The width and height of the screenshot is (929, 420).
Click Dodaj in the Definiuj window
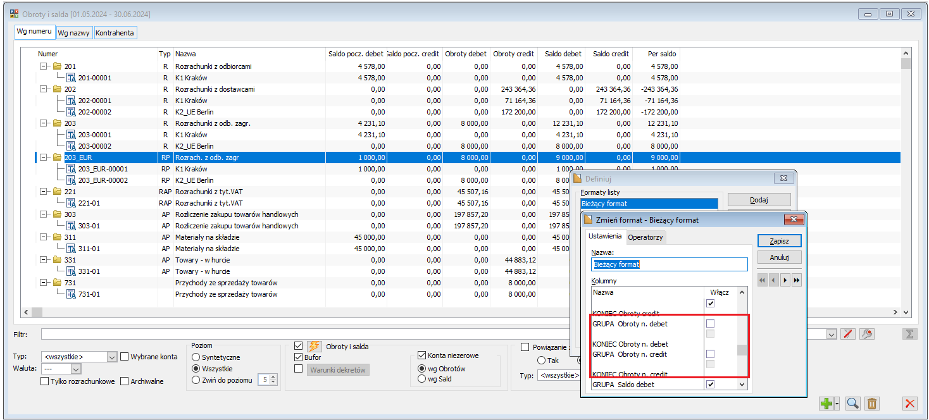coord(759,200)
